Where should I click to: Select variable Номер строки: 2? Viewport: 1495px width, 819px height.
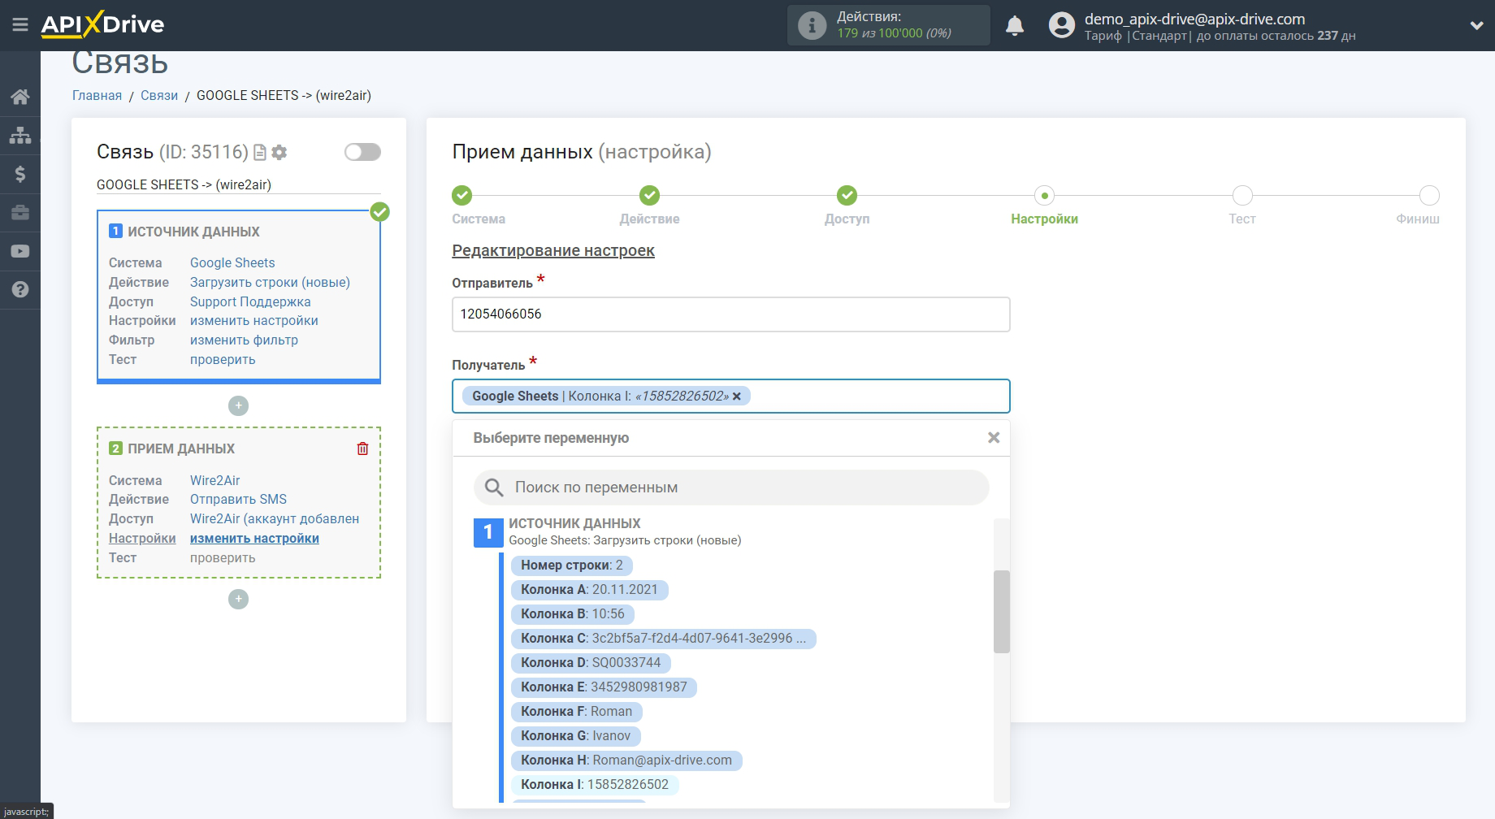(x=572, y=565)
